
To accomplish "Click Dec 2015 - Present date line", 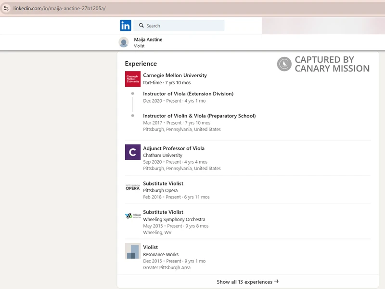I will point(174,261).
